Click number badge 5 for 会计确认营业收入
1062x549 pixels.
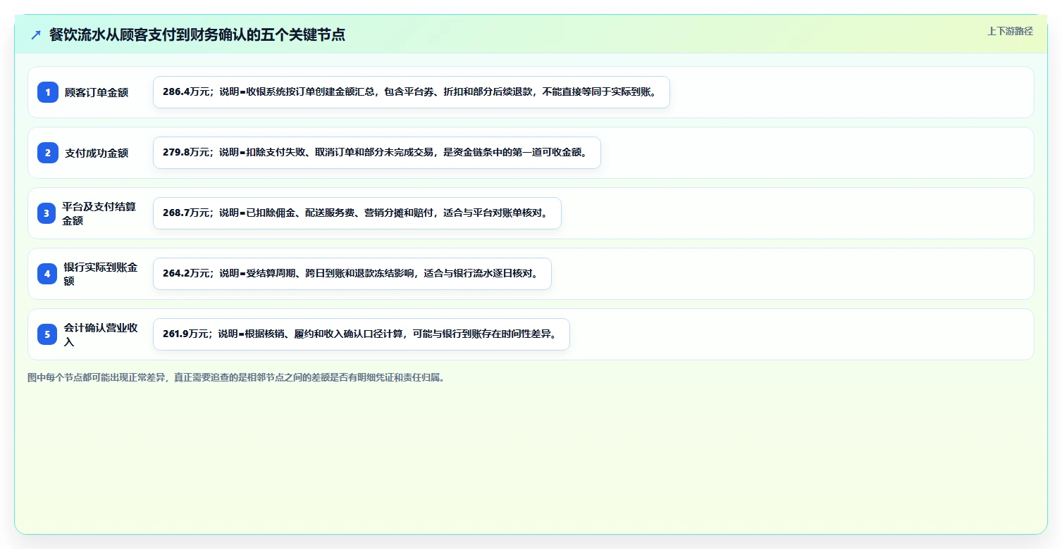pos(47,334)
